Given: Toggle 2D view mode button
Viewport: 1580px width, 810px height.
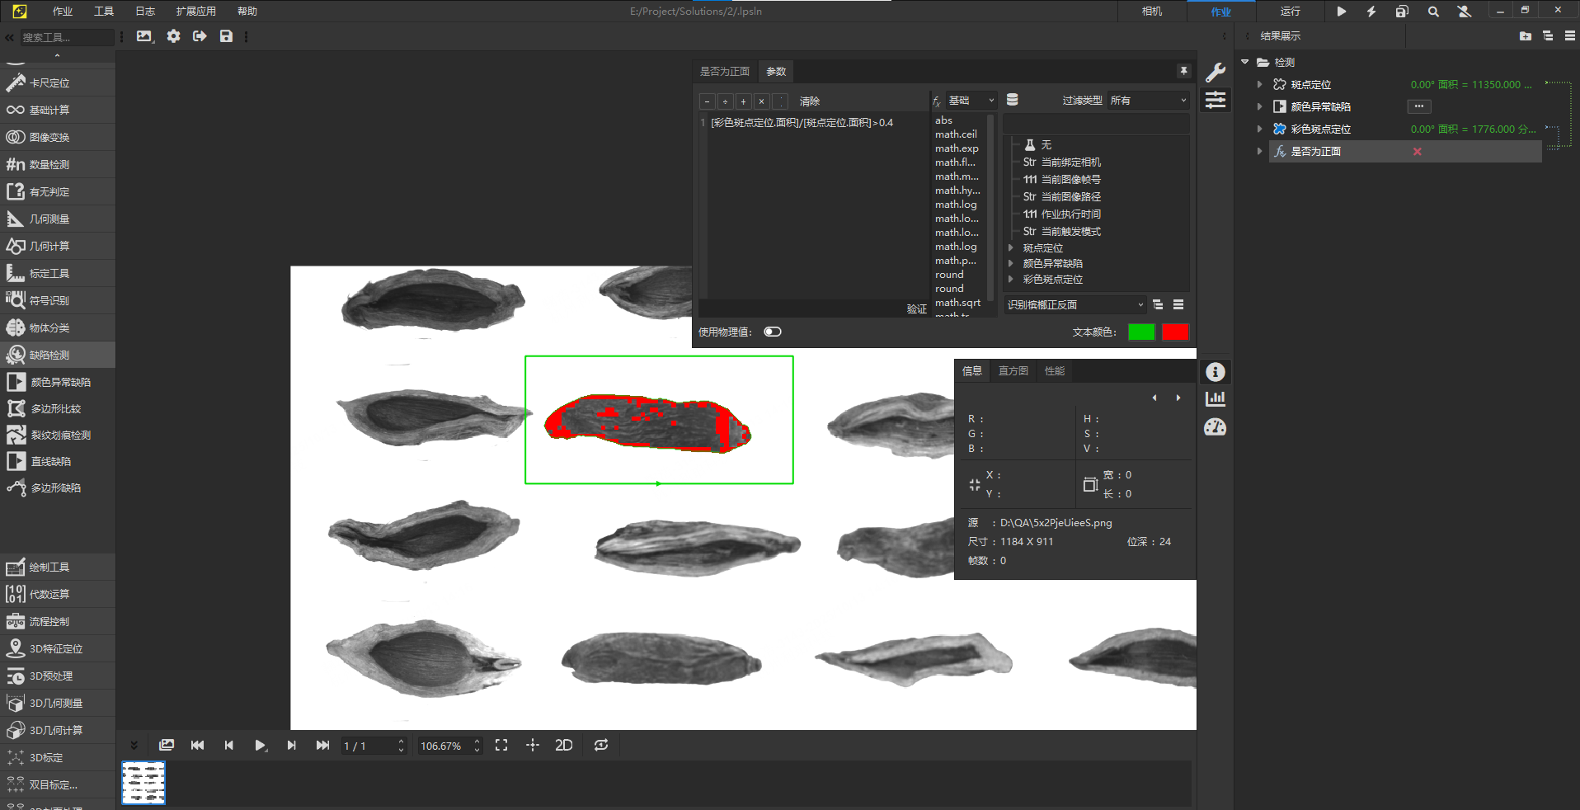Looking at the screenshot, I should [x=564, y=746].
